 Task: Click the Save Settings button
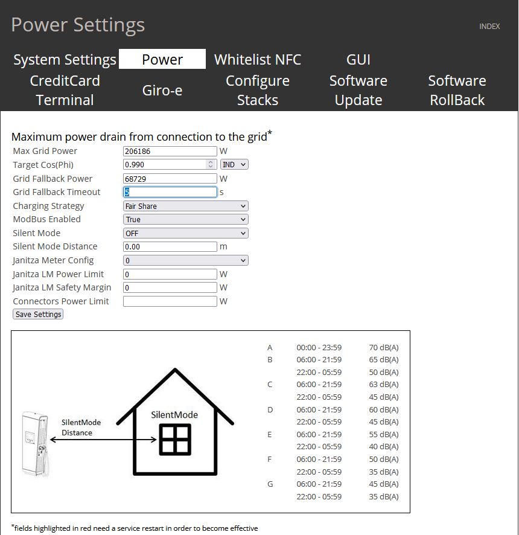38,315
